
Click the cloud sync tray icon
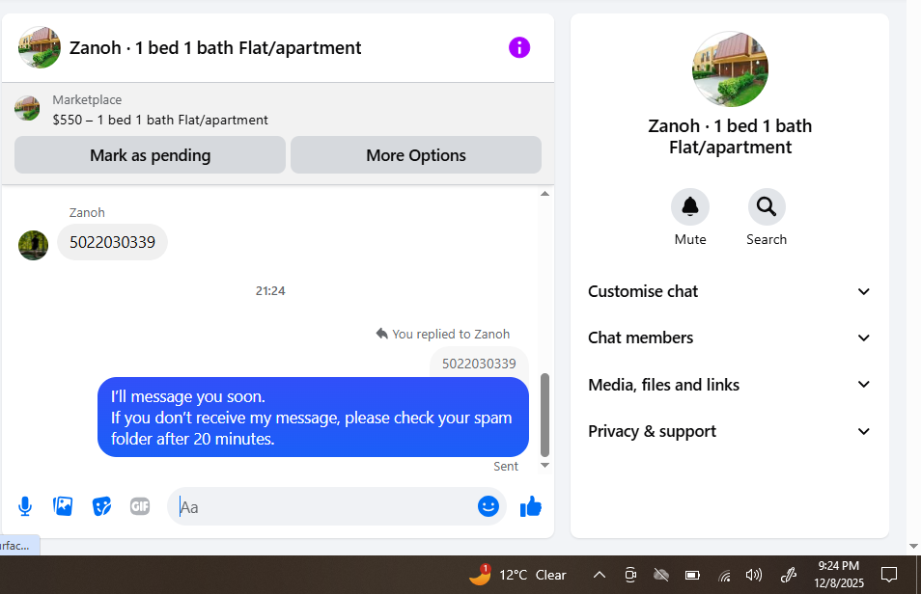(x=661, y=575)
